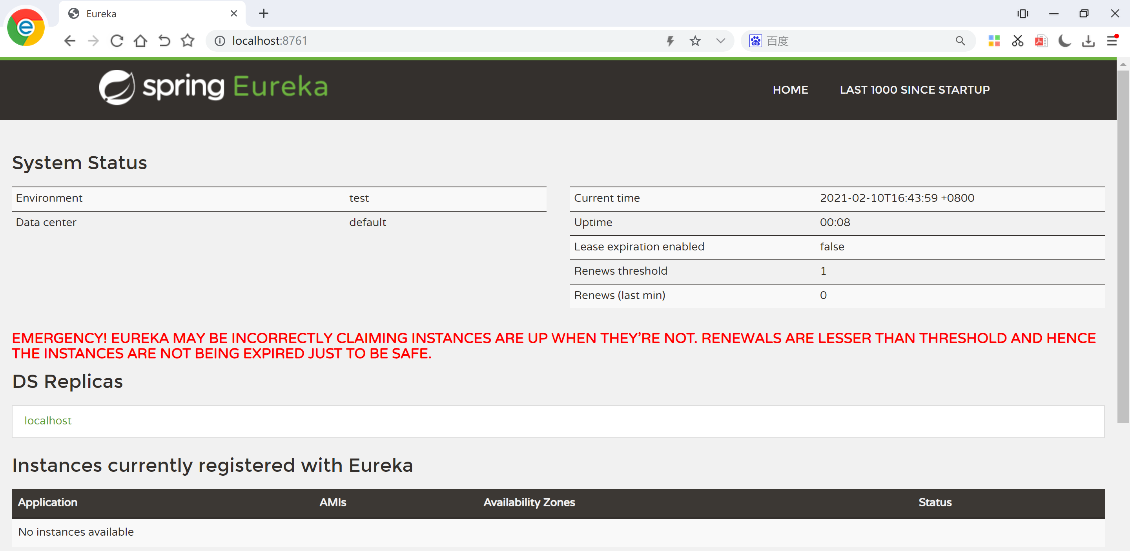Focus the Baidu search input field
Screen dimensions: 1130x551
(x=858, y=41)
